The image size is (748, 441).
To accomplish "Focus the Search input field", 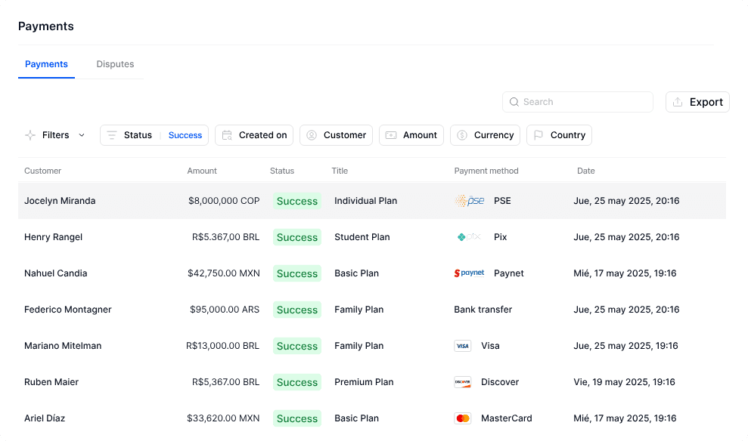I will [x=578, y=102].
